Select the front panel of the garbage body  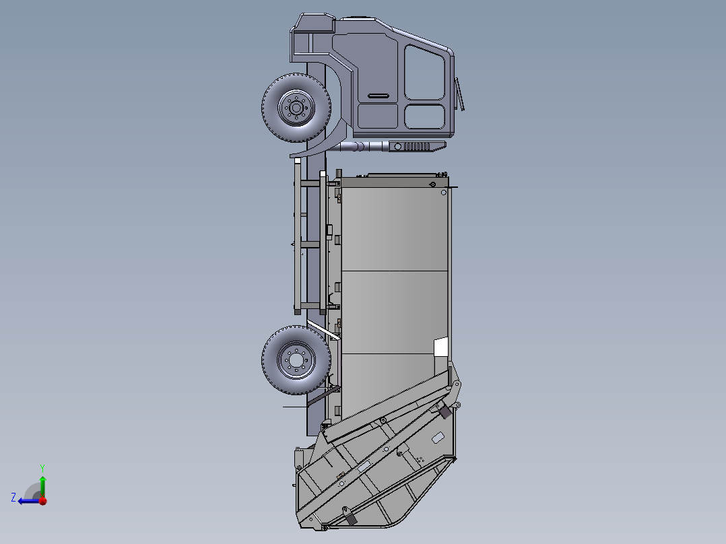pos(394,229)
